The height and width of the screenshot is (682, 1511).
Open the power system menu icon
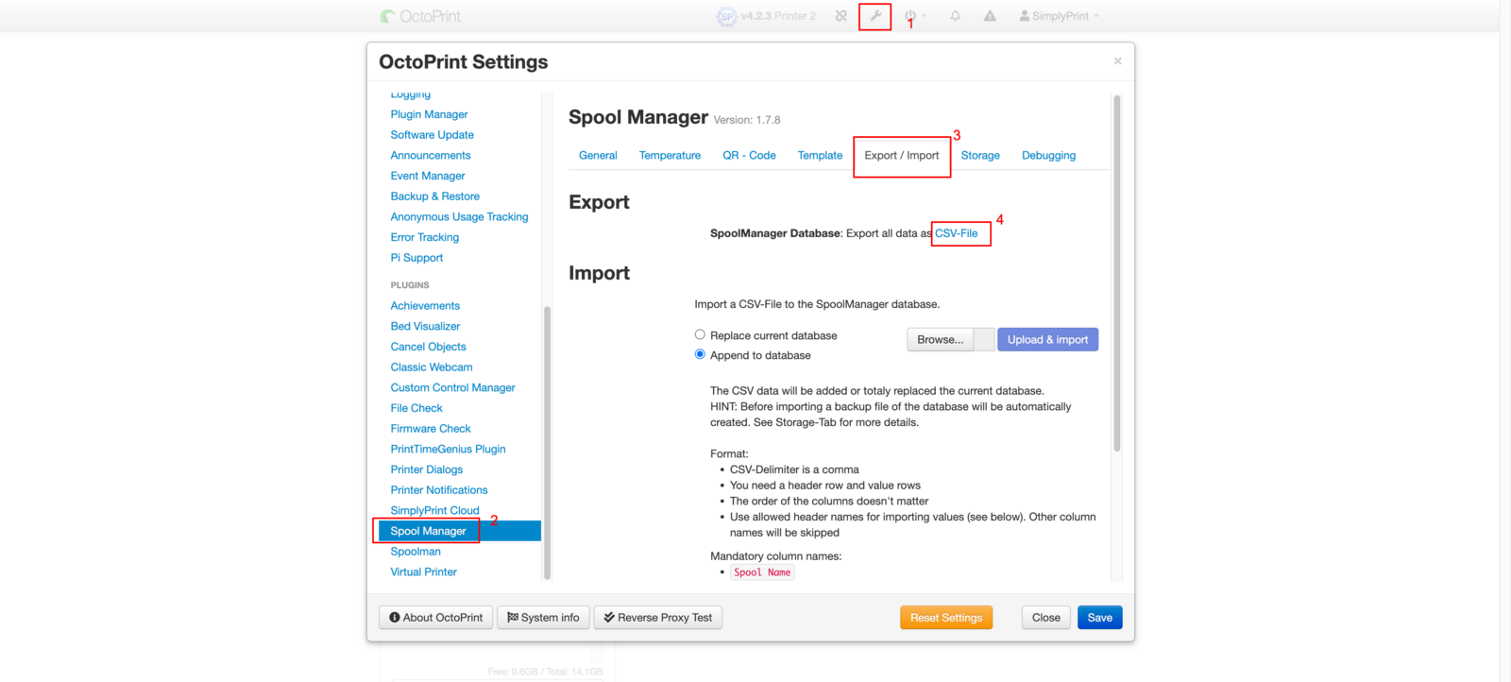(910, 16)
